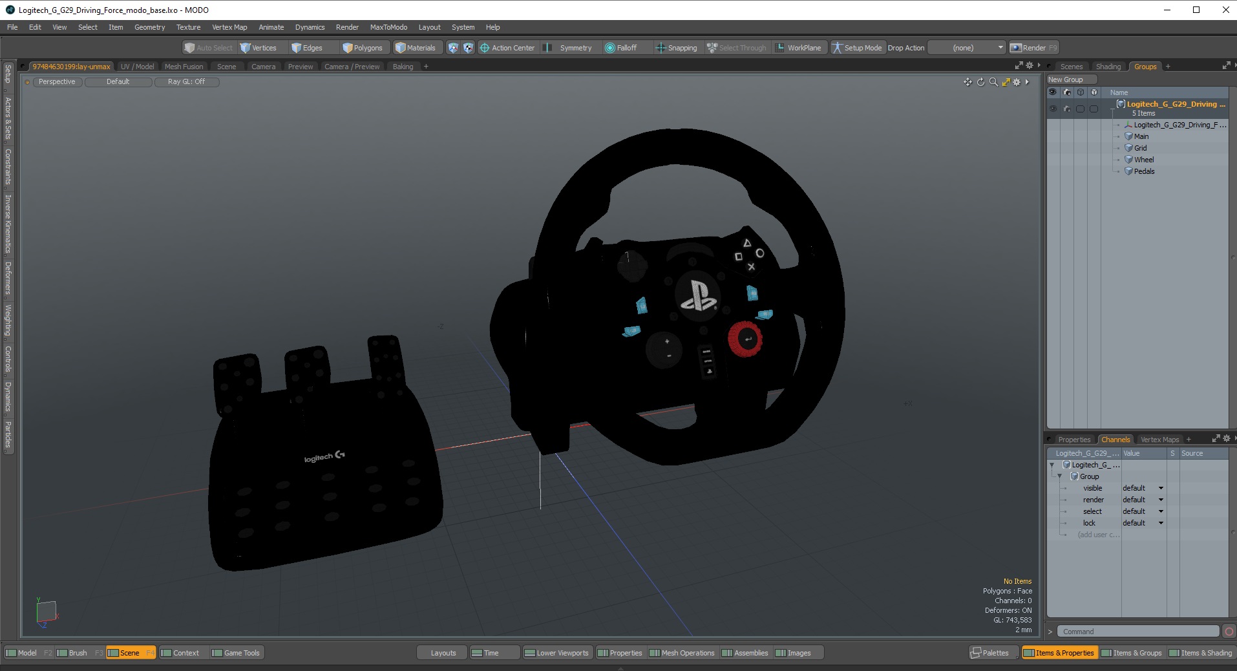Switch to the Mesh Fusion tab
The height and width of the screenshot is (671, 1237).
click(184, 67)
